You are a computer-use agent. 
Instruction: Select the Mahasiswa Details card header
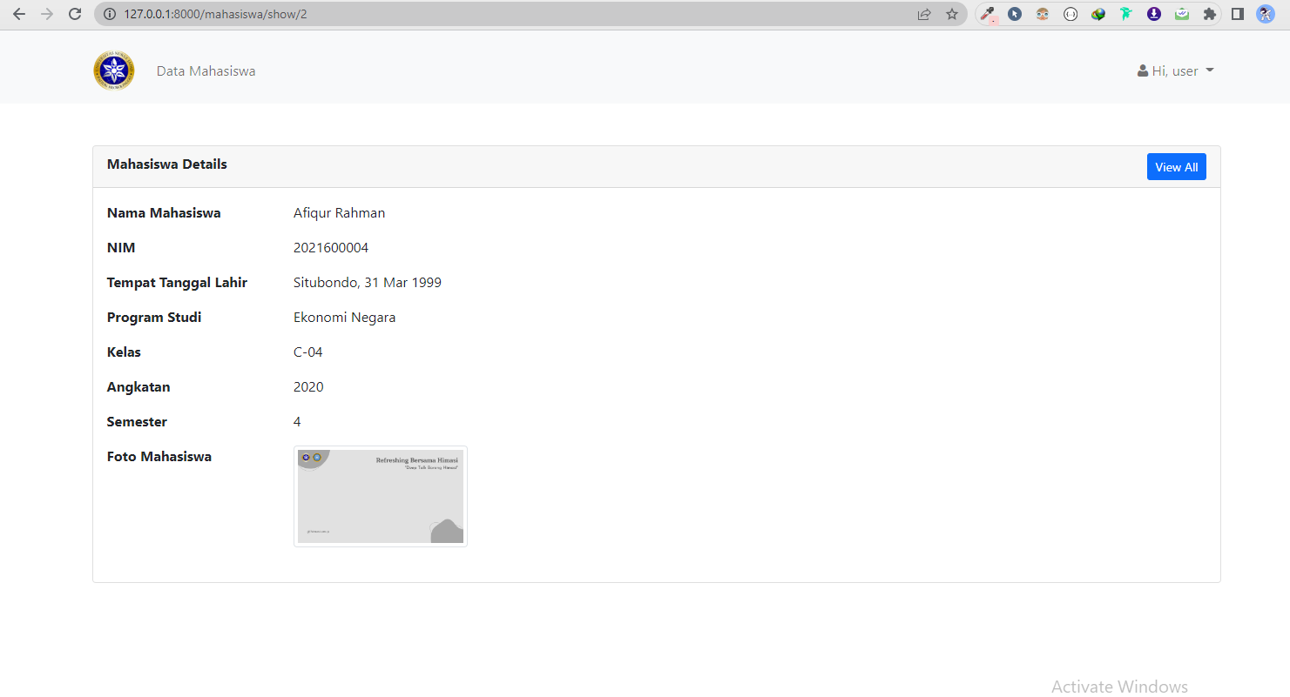[657, 166]
